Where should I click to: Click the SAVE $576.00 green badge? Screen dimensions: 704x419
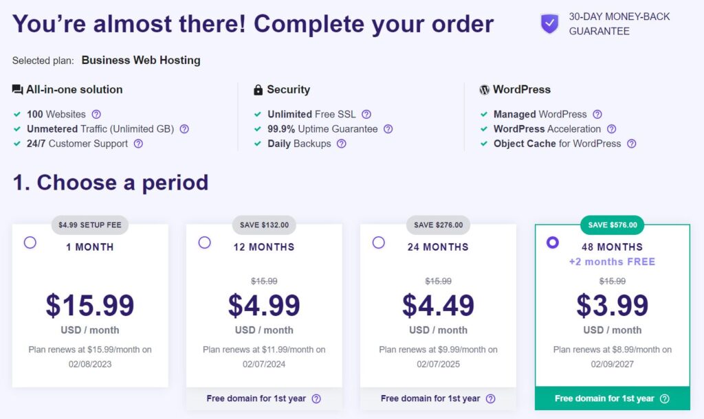point(613,225)
